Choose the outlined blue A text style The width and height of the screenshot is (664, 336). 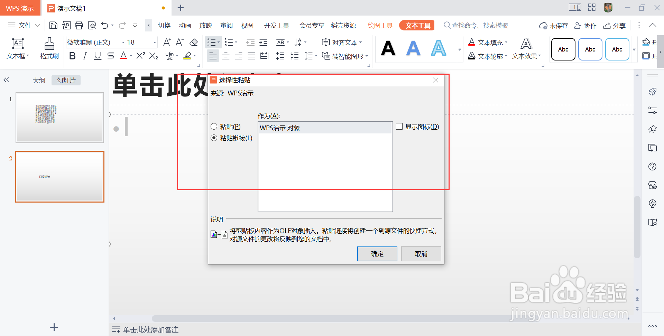pos(439,48)
